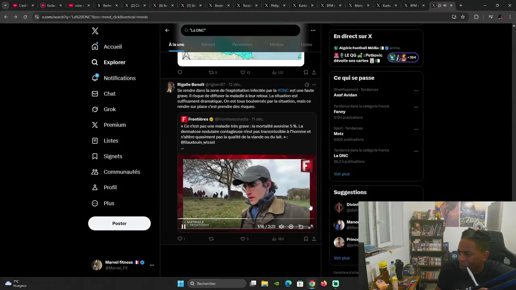Reply to Rigolle Benoît's post
The height and width of the screenshot is (290, 516).
(x=181, y=239)
